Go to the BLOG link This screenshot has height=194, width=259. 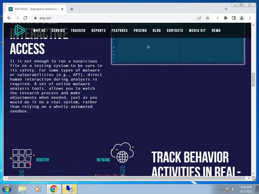[x=157, y=31]
